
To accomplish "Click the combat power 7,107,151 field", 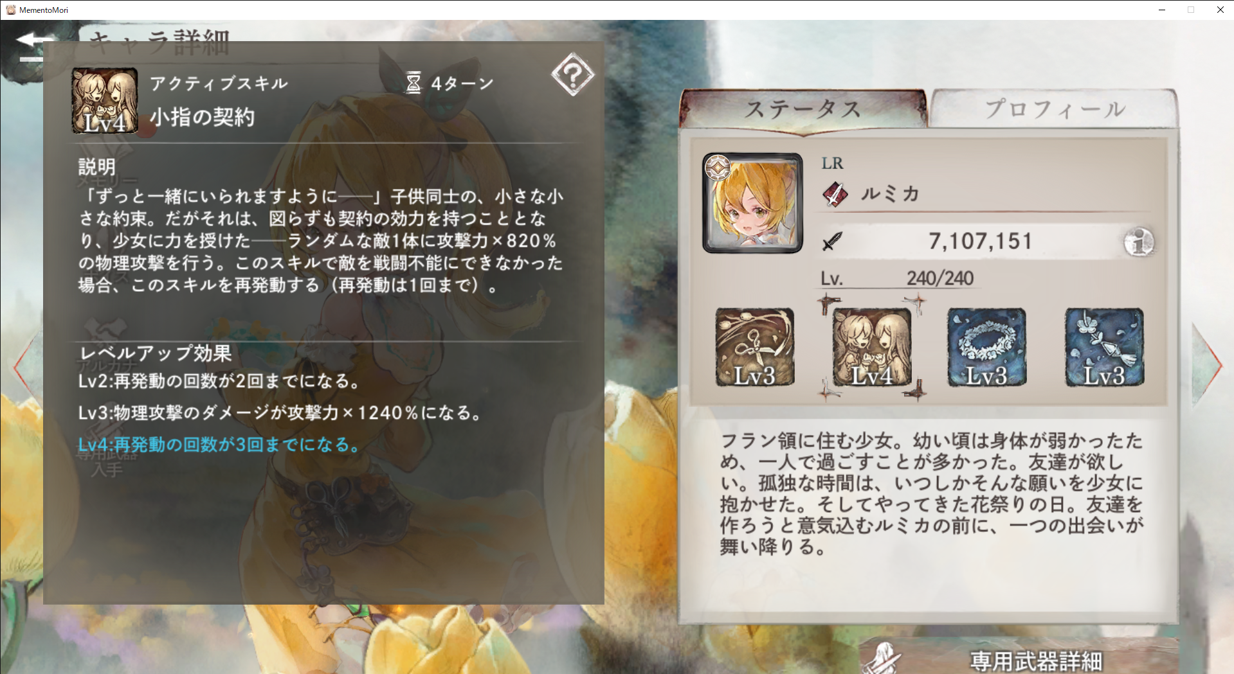I will [979, 242].
